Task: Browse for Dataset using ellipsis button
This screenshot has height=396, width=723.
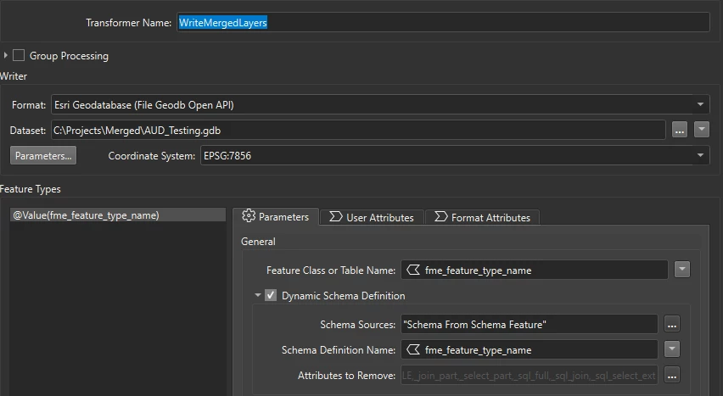Action: point(679,130)
